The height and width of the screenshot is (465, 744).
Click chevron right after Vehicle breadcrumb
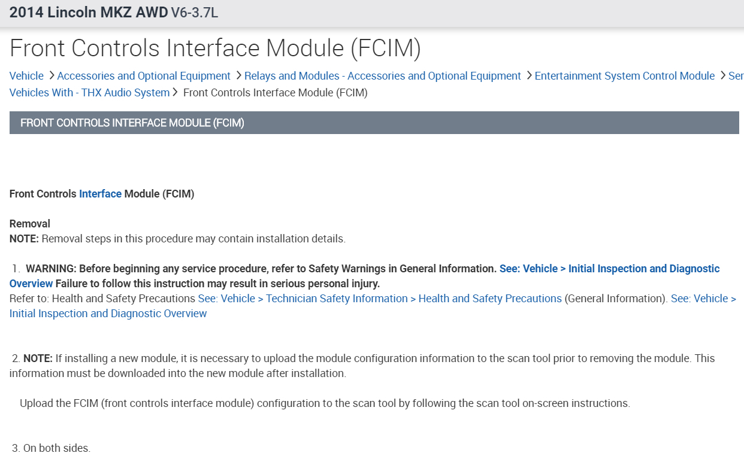tap(52, 76)
